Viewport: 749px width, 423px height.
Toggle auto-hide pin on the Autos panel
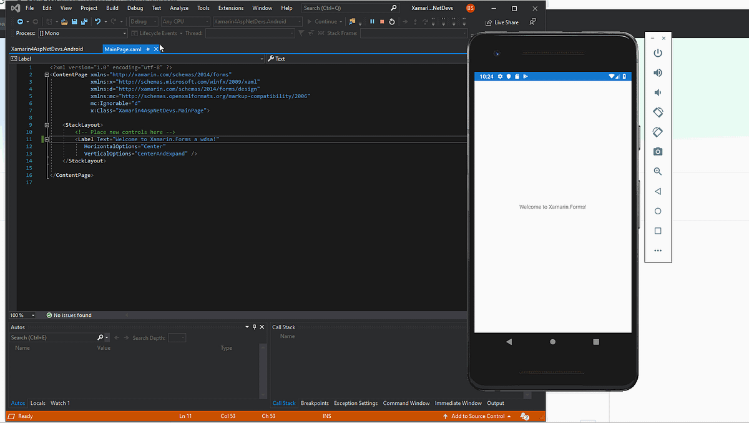(x=255, y=326)
